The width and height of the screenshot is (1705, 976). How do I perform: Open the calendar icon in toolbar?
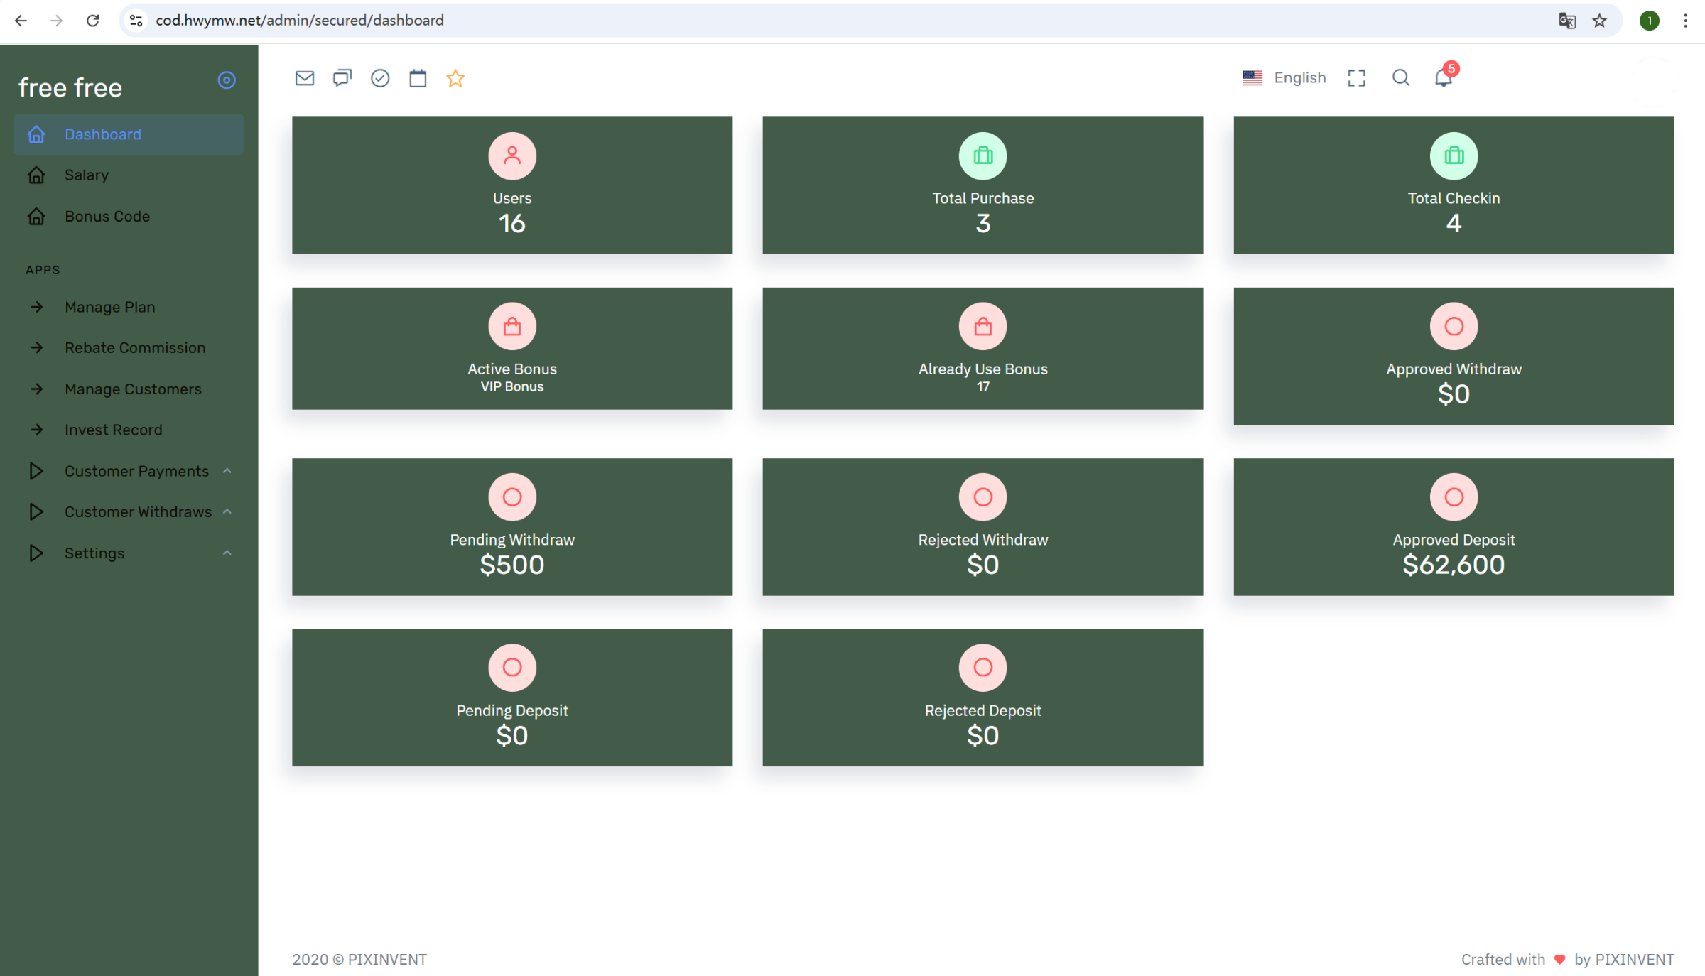pos(418,78)
